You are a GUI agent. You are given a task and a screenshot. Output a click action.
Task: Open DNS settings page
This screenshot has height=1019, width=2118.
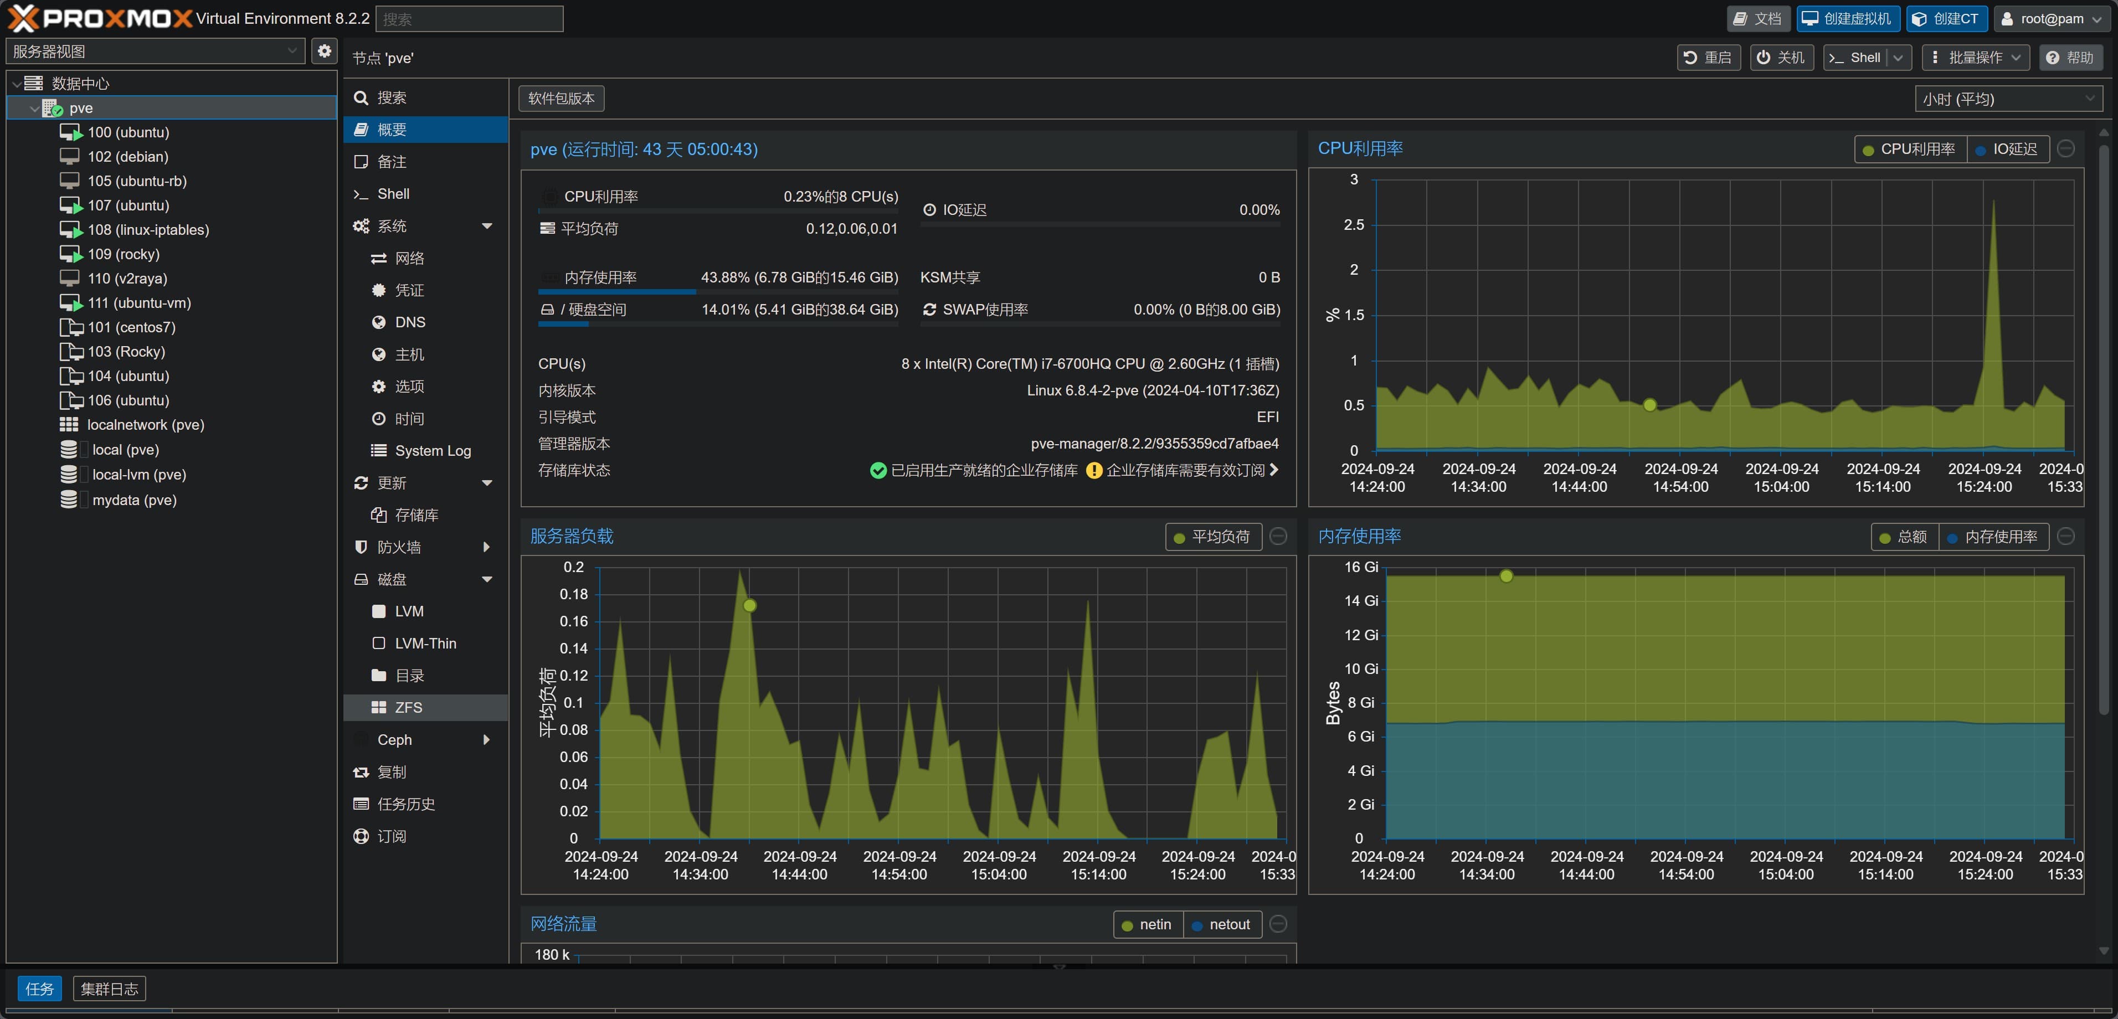(x=425, y=322)
